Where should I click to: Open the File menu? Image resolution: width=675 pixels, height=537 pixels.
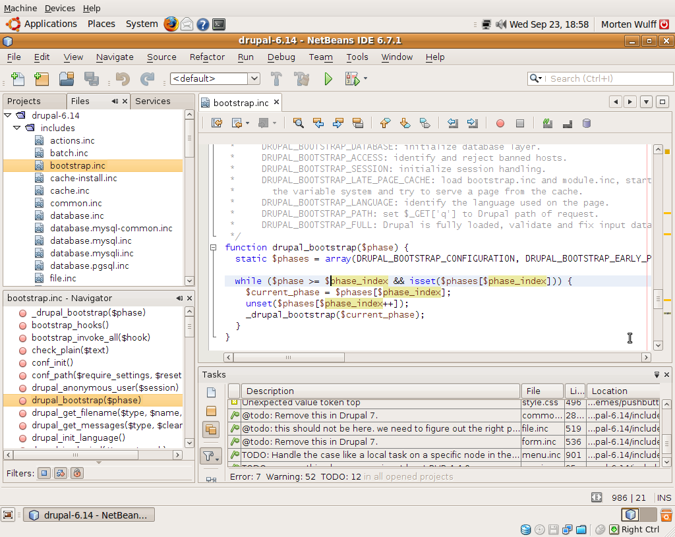pyautogui.click(x=14, y=57)
